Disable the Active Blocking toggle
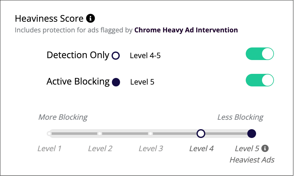Image resolution: width=294 pixels, height=176 pixels. [x=260, y=80]
